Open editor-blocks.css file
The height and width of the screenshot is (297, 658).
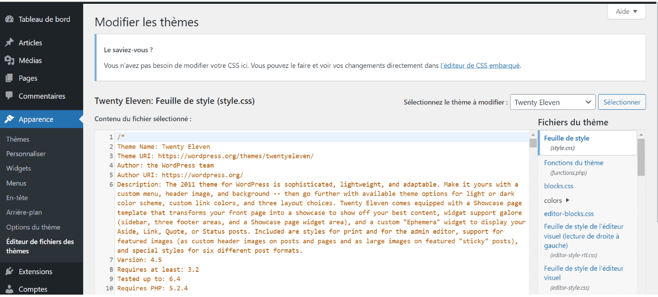pos(569,214)
